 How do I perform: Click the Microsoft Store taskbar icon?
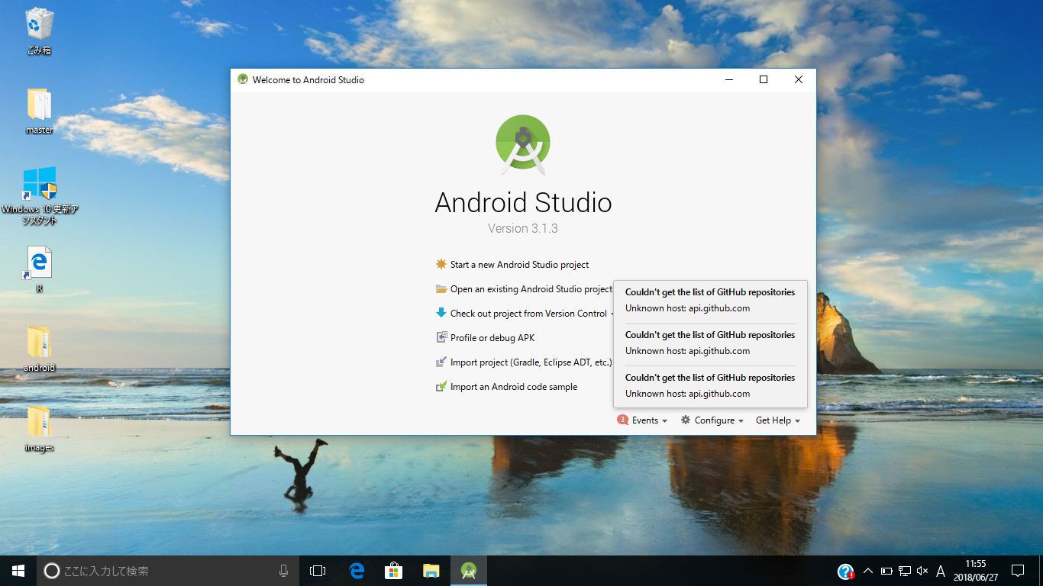click(394, 571)
